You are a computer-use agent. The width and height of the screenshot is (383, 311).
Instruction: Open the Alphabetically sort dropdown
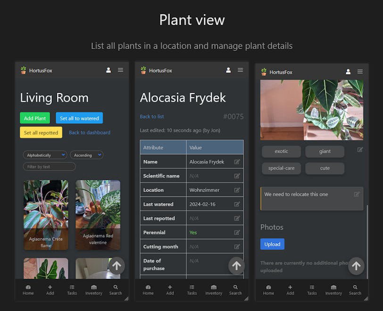pos(45,155)
